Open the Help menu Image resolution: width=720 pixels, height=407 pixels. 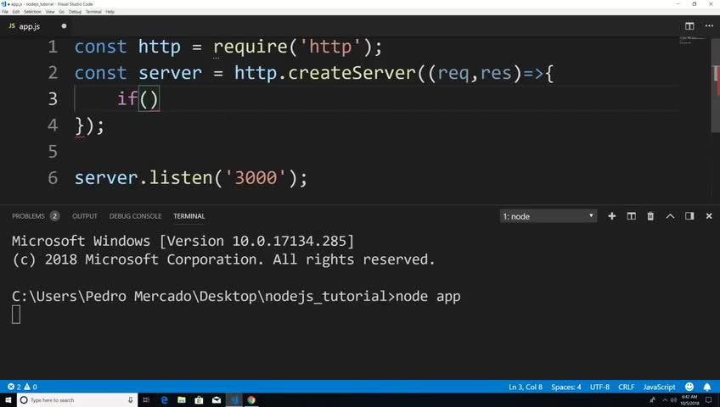point(110,12)
